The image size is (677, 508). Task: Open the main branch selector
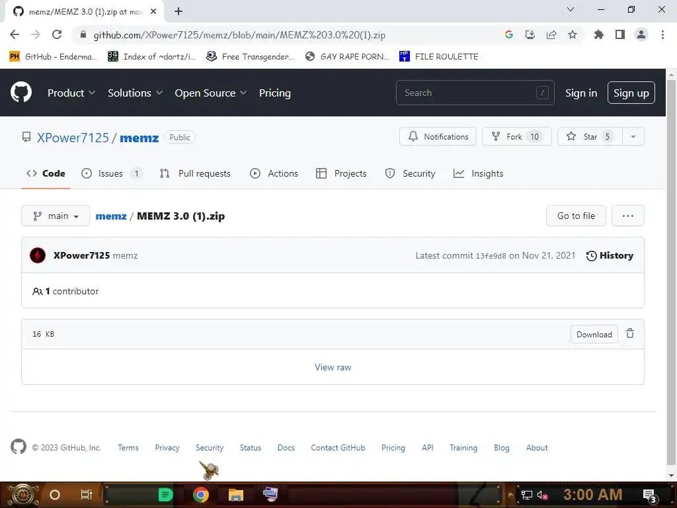[56, 216]
